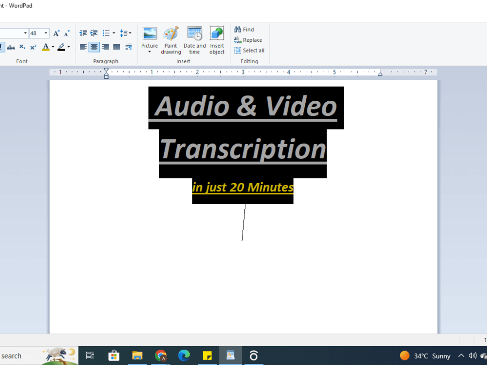The width and height of the screenshot is (487, 365).
Task: Toggle justified paragraph alignment
Action: [x=115, y=47]
